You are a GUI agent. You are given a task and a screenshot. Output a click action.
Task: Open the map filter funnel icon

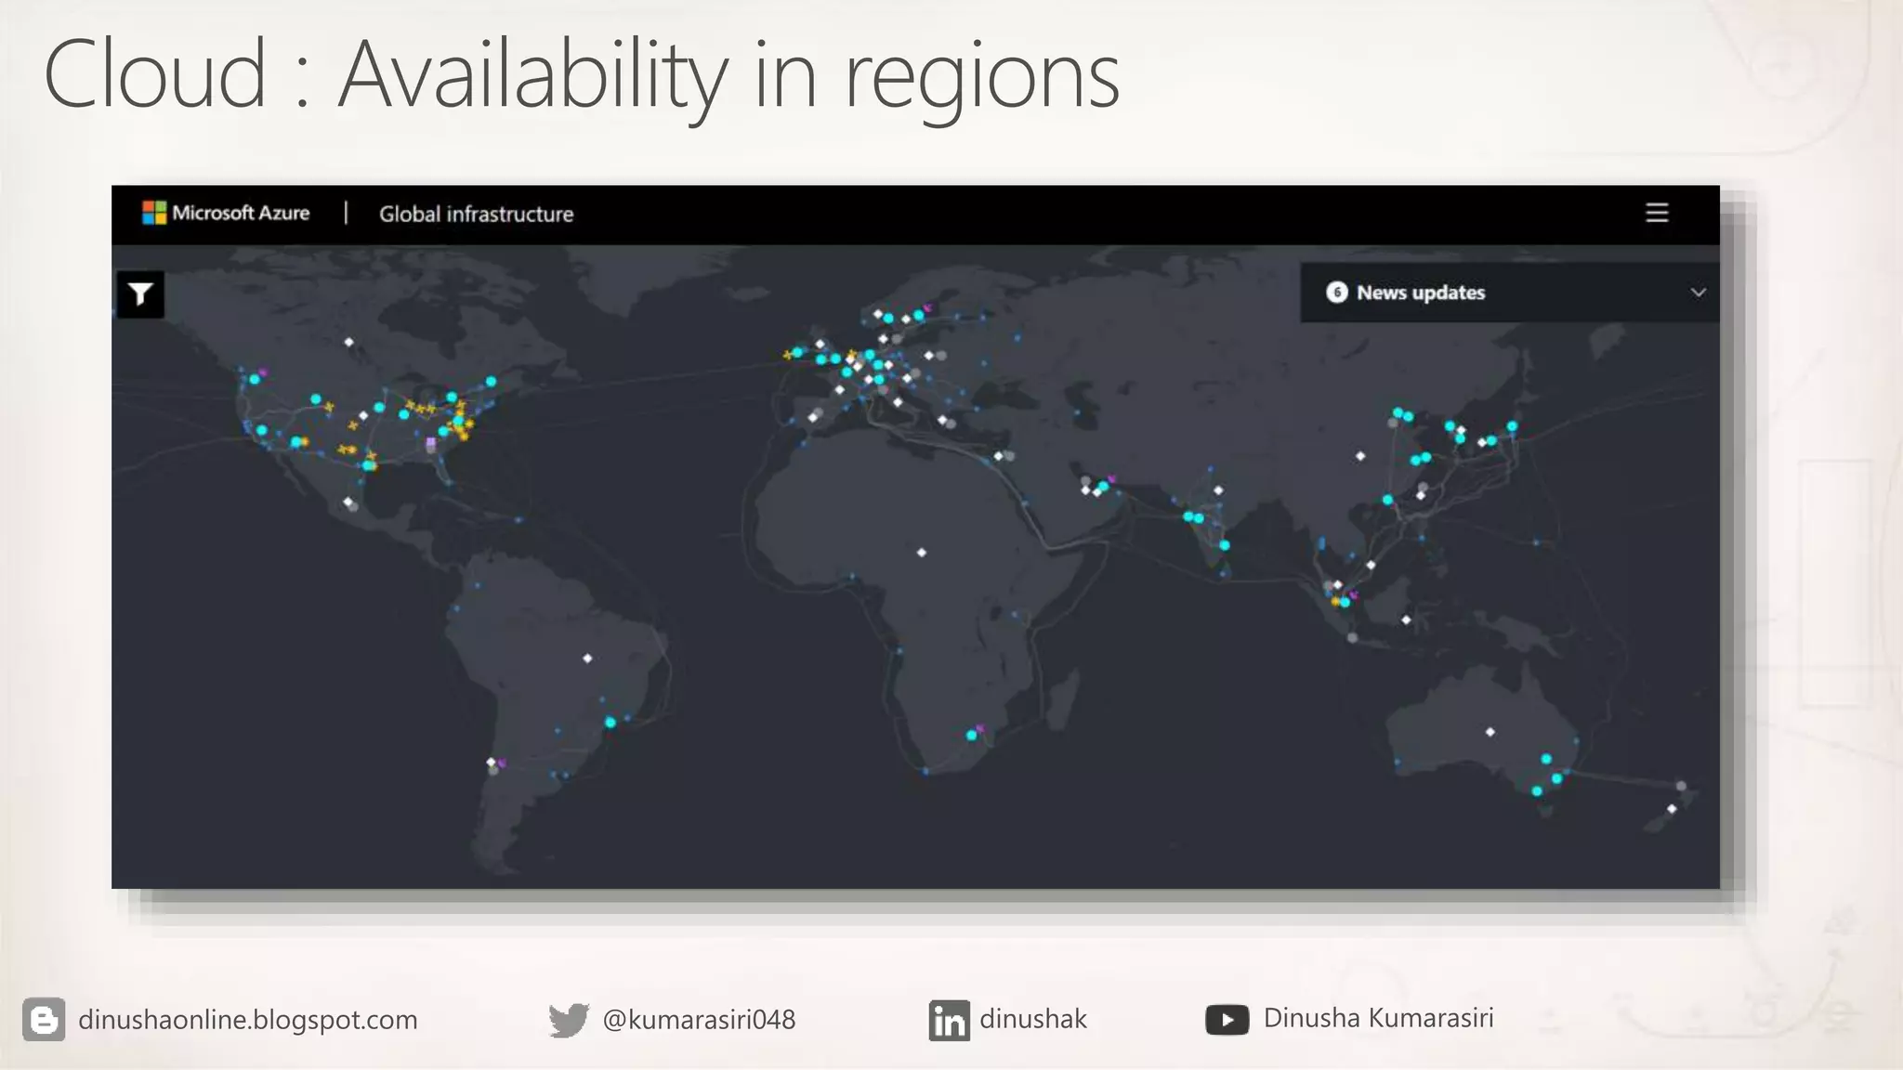(140, 294)
